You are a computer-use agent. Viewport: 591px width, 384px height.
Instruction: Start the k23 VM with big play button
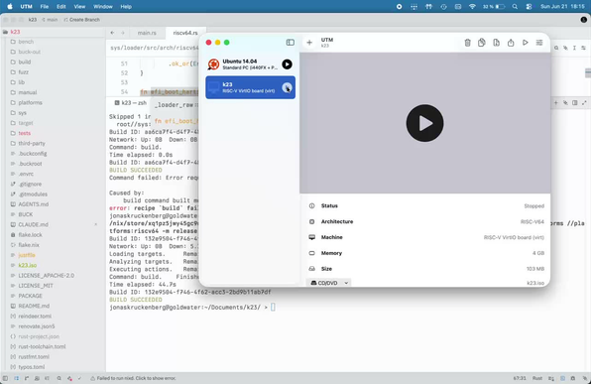[424, 123]
